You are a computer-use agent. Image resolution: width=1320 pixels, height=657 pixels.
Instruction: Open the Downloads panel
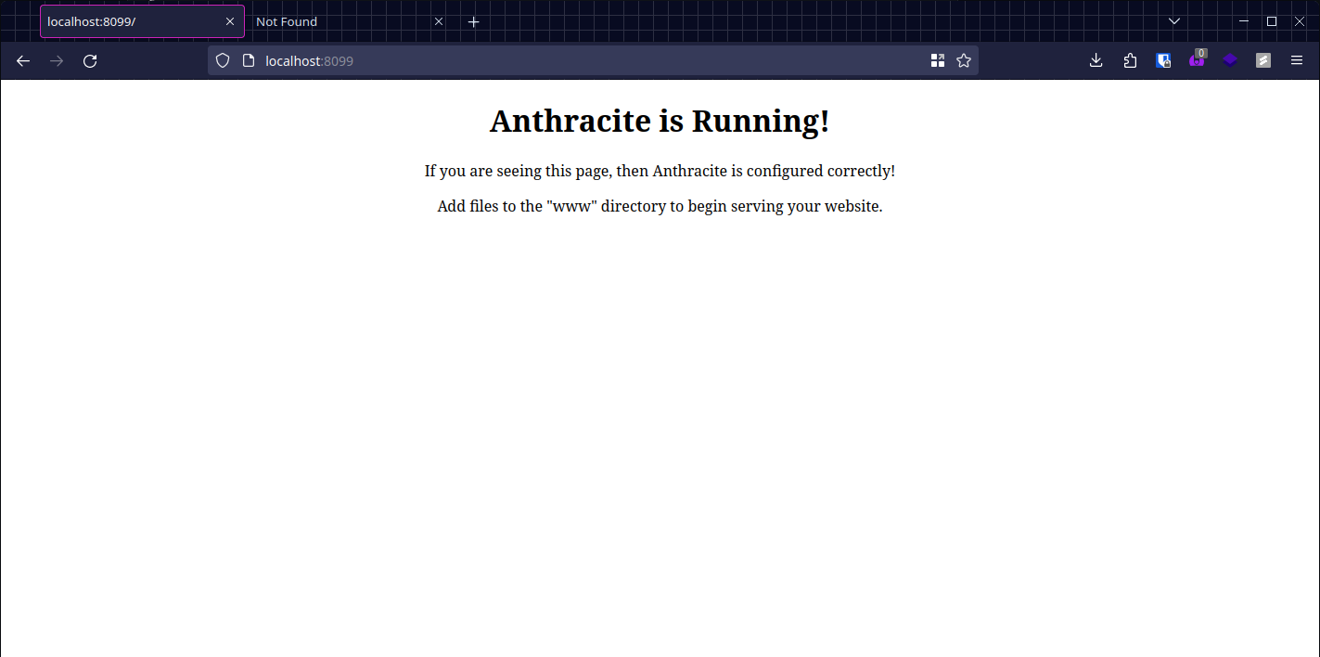coord(1096,61)
